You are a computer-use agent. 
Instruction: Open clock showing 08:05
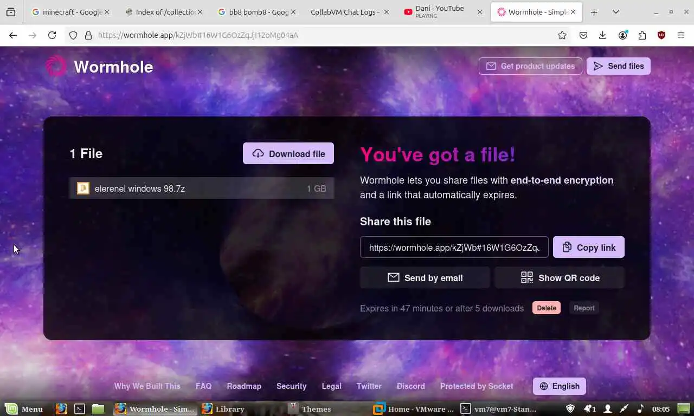(661, 409)
